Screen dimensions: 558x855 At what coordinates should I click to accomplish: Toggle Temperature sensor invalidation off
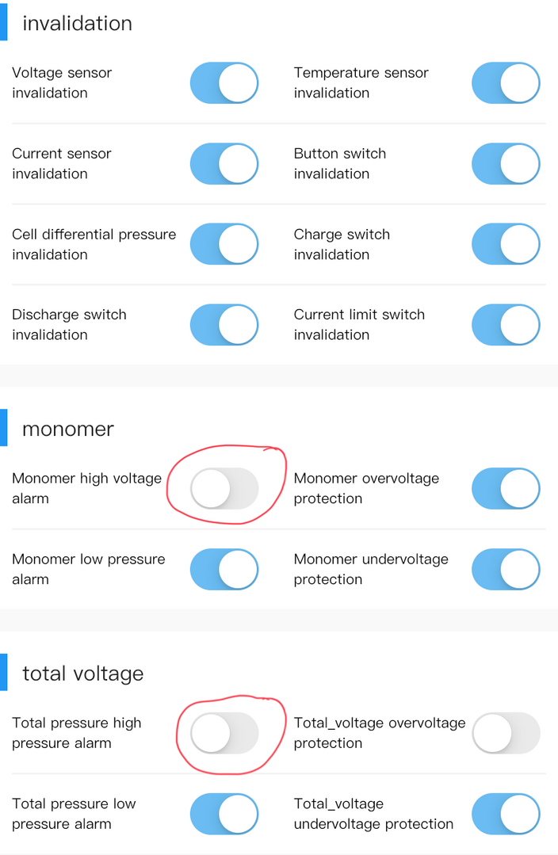(x=506, y=83)
